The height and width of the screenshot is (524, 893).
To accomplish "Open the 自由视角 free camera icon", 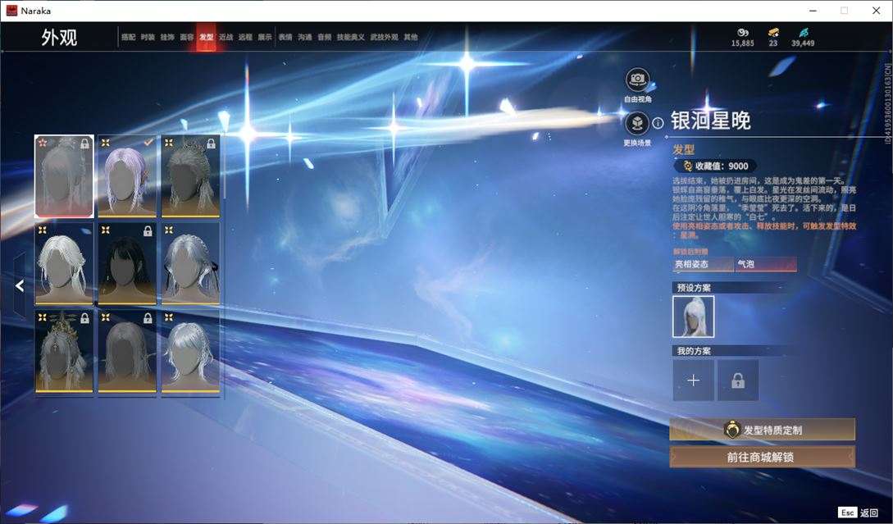I will [x=637, y=80].
